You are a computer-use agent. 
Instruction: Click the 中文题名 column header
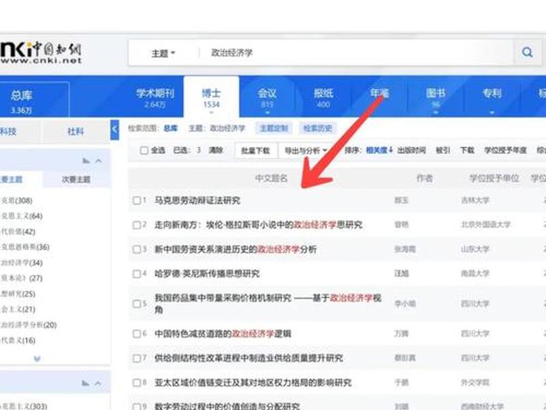pos(271,178)
